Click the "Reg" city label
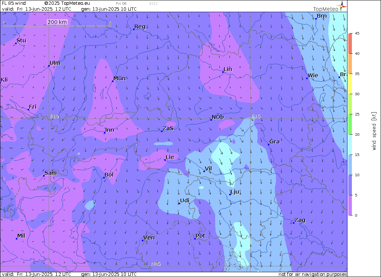The image size is (381, 277). (x=140, y=27)
